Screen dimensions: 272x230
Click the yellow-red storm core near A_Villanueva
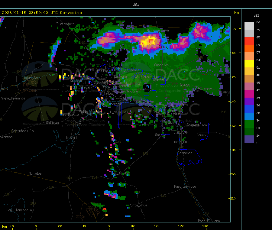pos(149,42)
